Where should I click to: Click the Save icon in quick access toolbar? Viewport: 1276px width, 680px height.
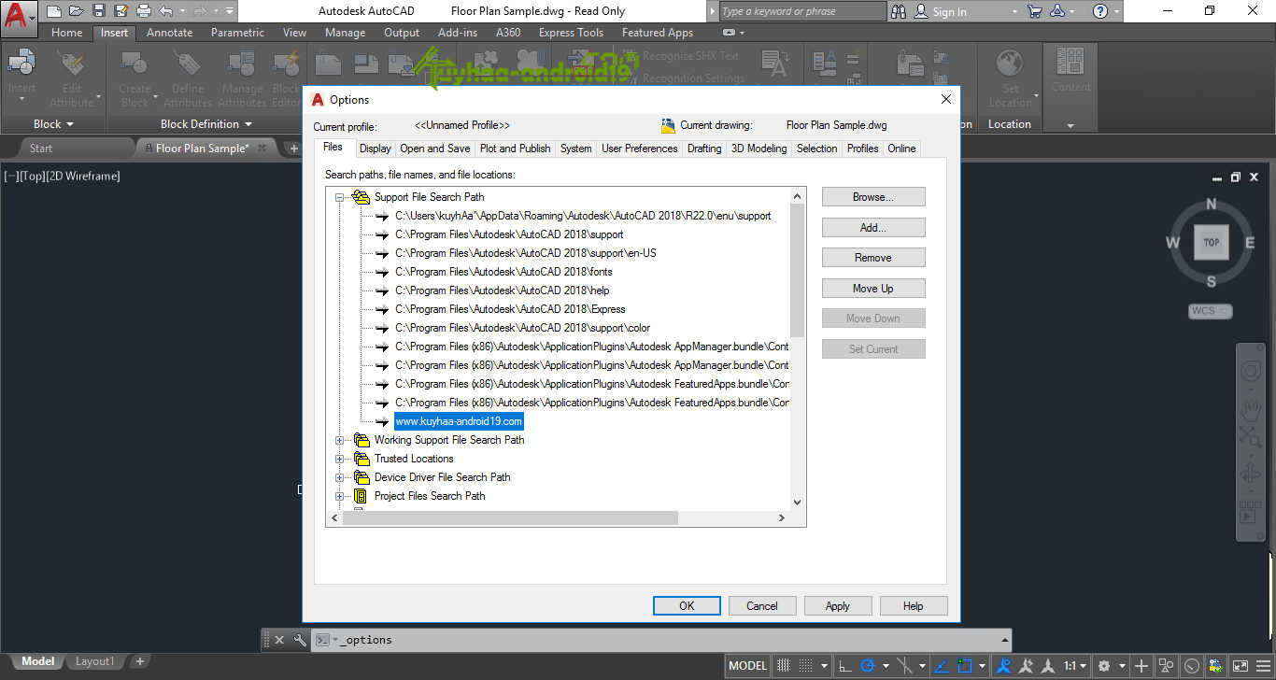pyautogui.click(x=99, y=11)
